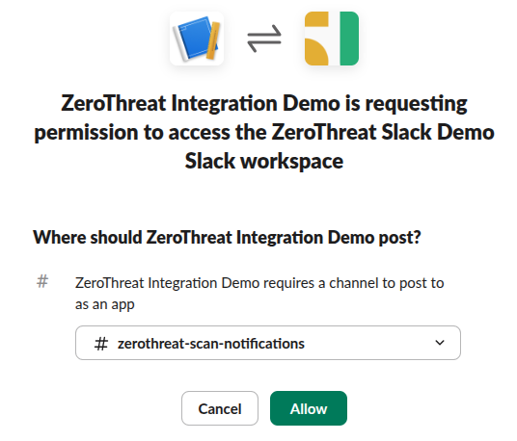Click the two-way exchange arrows icon
This screenshot has width=517, height=441.
click(x=264, y=39)
